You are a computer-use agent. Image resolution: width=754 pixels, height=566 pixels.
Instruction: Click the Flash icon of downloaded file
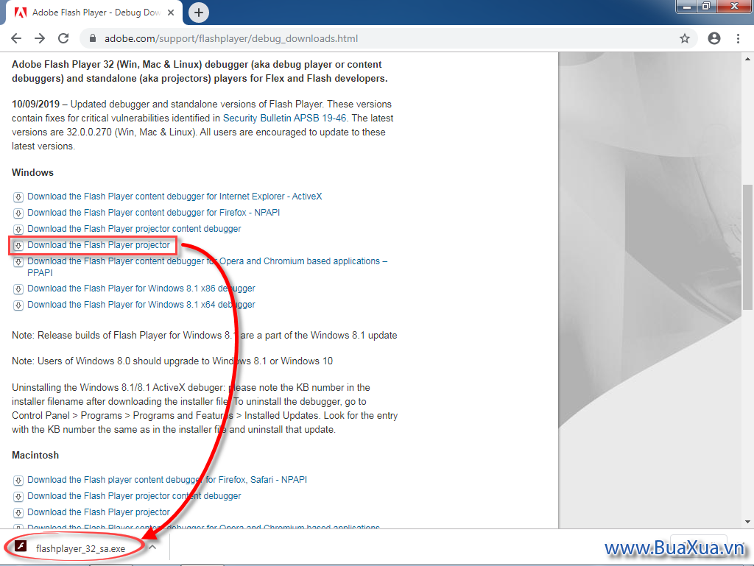pos(21,546)
